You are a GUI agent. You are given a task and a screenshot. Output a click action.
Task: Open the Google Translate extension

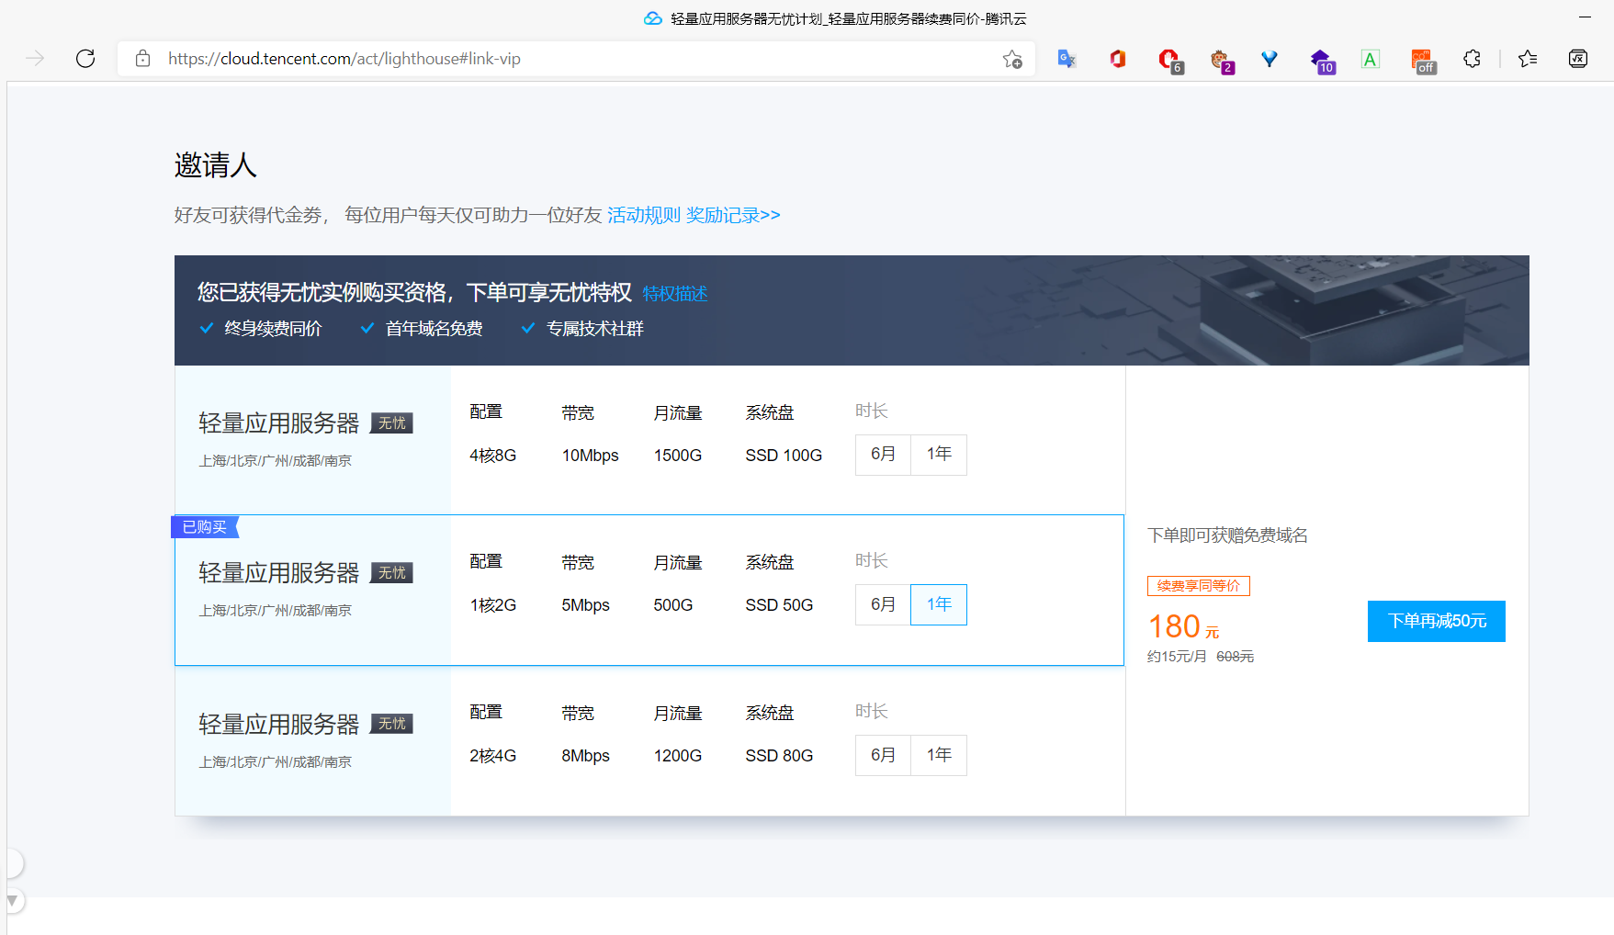[x=1067, y=59]
